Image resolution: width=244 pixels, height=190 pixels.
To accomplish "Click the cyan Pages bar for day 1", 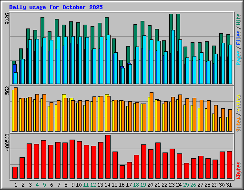I will pos(16,78).
